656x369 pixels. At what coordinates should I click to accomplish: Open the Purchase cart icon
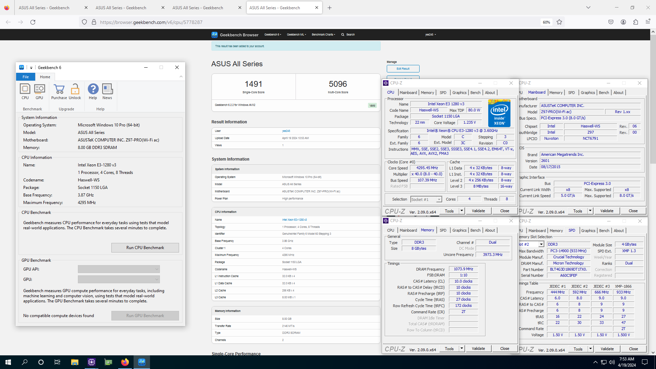[59, 92]
